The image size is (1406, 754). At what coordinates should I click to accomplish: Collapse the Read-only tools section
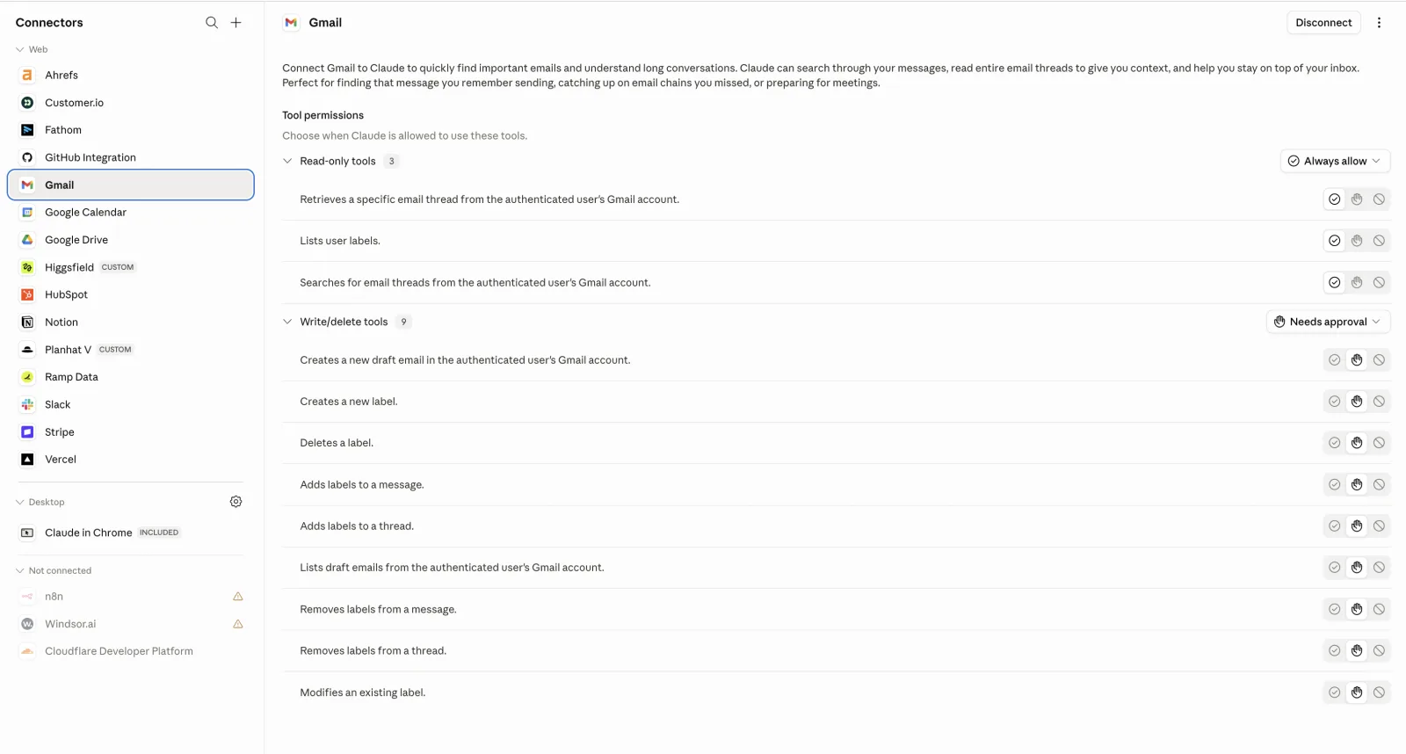point(287,161)
